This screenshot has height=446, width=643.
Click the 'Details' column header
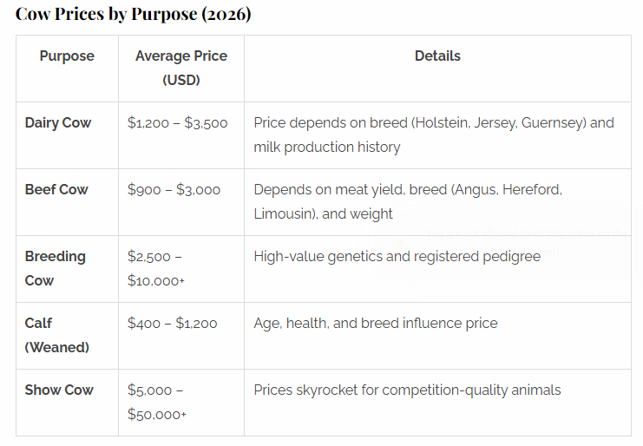click(x=437, y=56)
